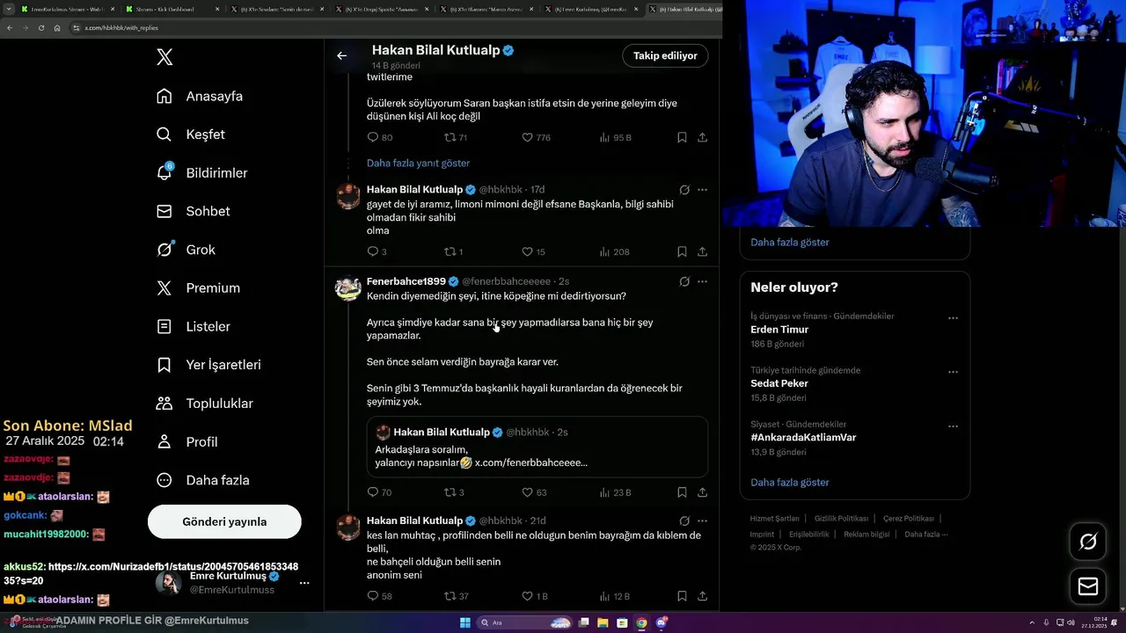Image resolution: width=1126 pixels, height=633 pixels.
Task: Reply to the 21d post with 58 replies
Action: (379, 596)
